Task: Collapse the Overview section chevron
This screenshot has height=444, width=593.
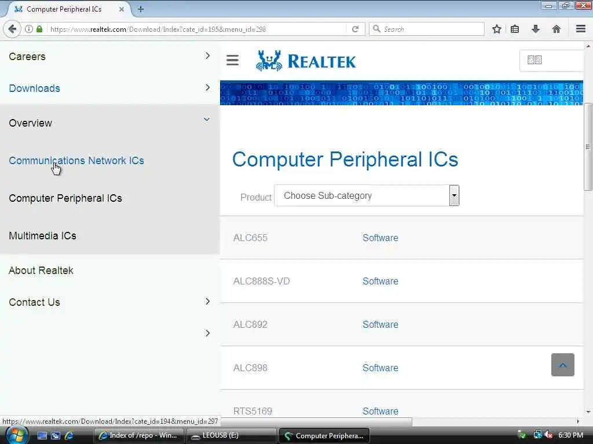Action: click(x=207, y=119)
